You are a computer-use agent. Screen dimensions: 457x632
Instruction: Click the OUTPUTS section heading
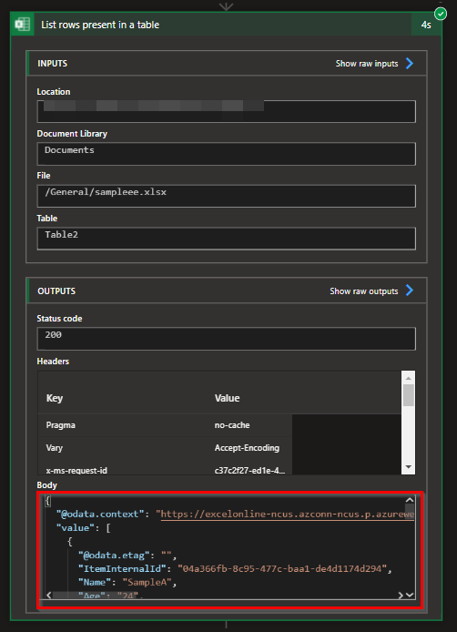(x=56, y=291)
